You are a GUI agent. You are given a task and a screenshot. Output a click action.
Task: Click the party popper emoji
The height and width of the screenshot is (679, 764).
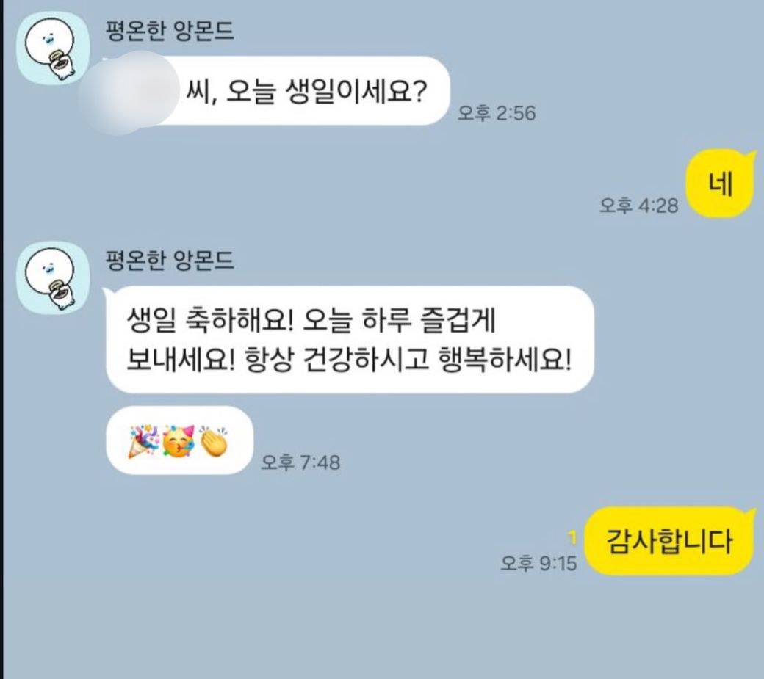click(144, 441)
